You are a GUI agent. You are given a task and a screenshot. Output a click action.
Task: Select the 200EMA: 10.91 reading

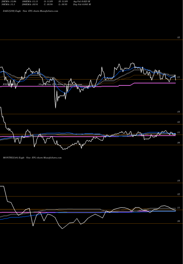click(31, 4)
